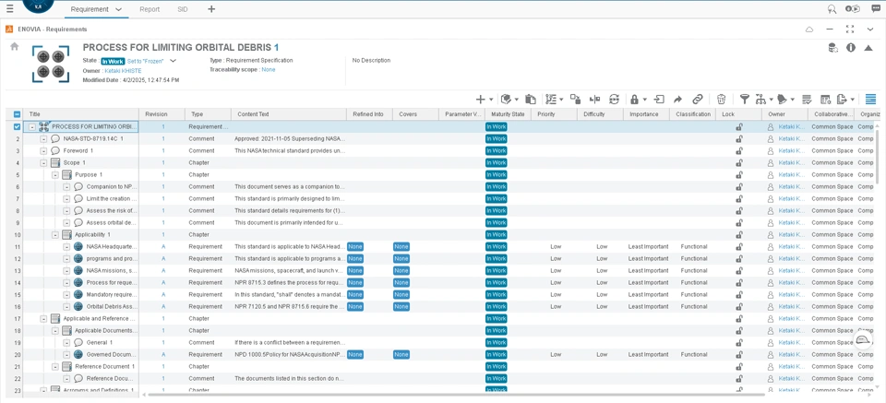Sort by the Content Text column header
The image size is (886, 403).
point(289,114)
